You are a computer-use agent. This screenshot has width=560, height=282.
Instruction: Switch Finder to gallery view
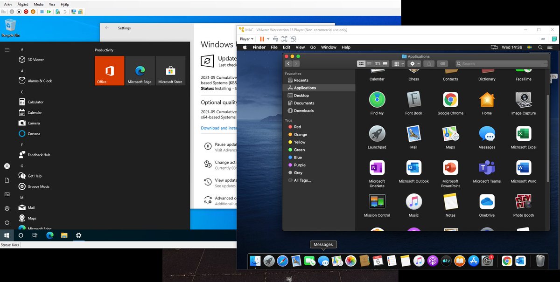[x=385, y=63]
